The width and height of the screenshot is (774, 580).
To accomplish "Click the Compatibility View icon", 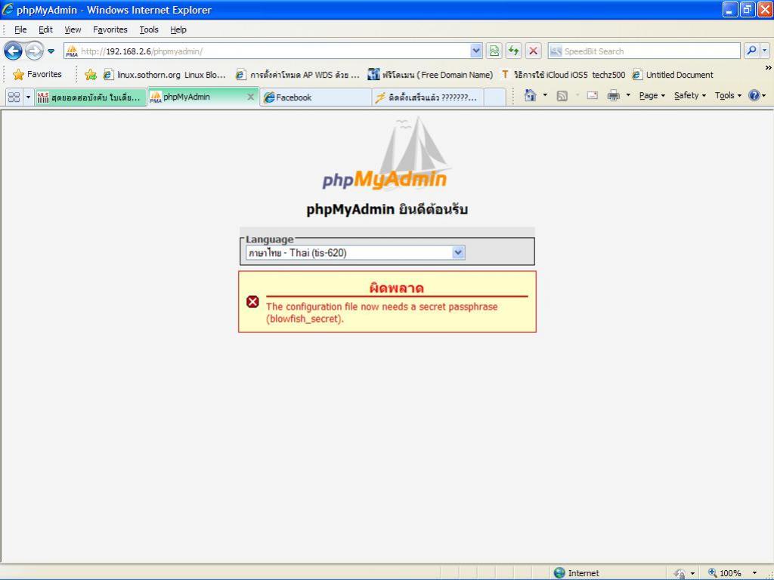I will [x=494, y=51].
